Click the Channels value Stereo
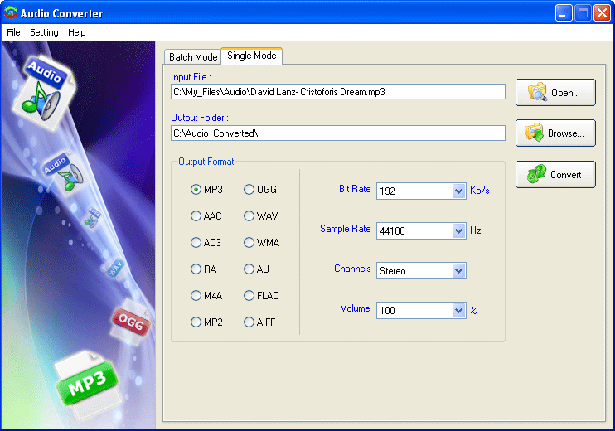615x431 pixels. tap(393, 271)
